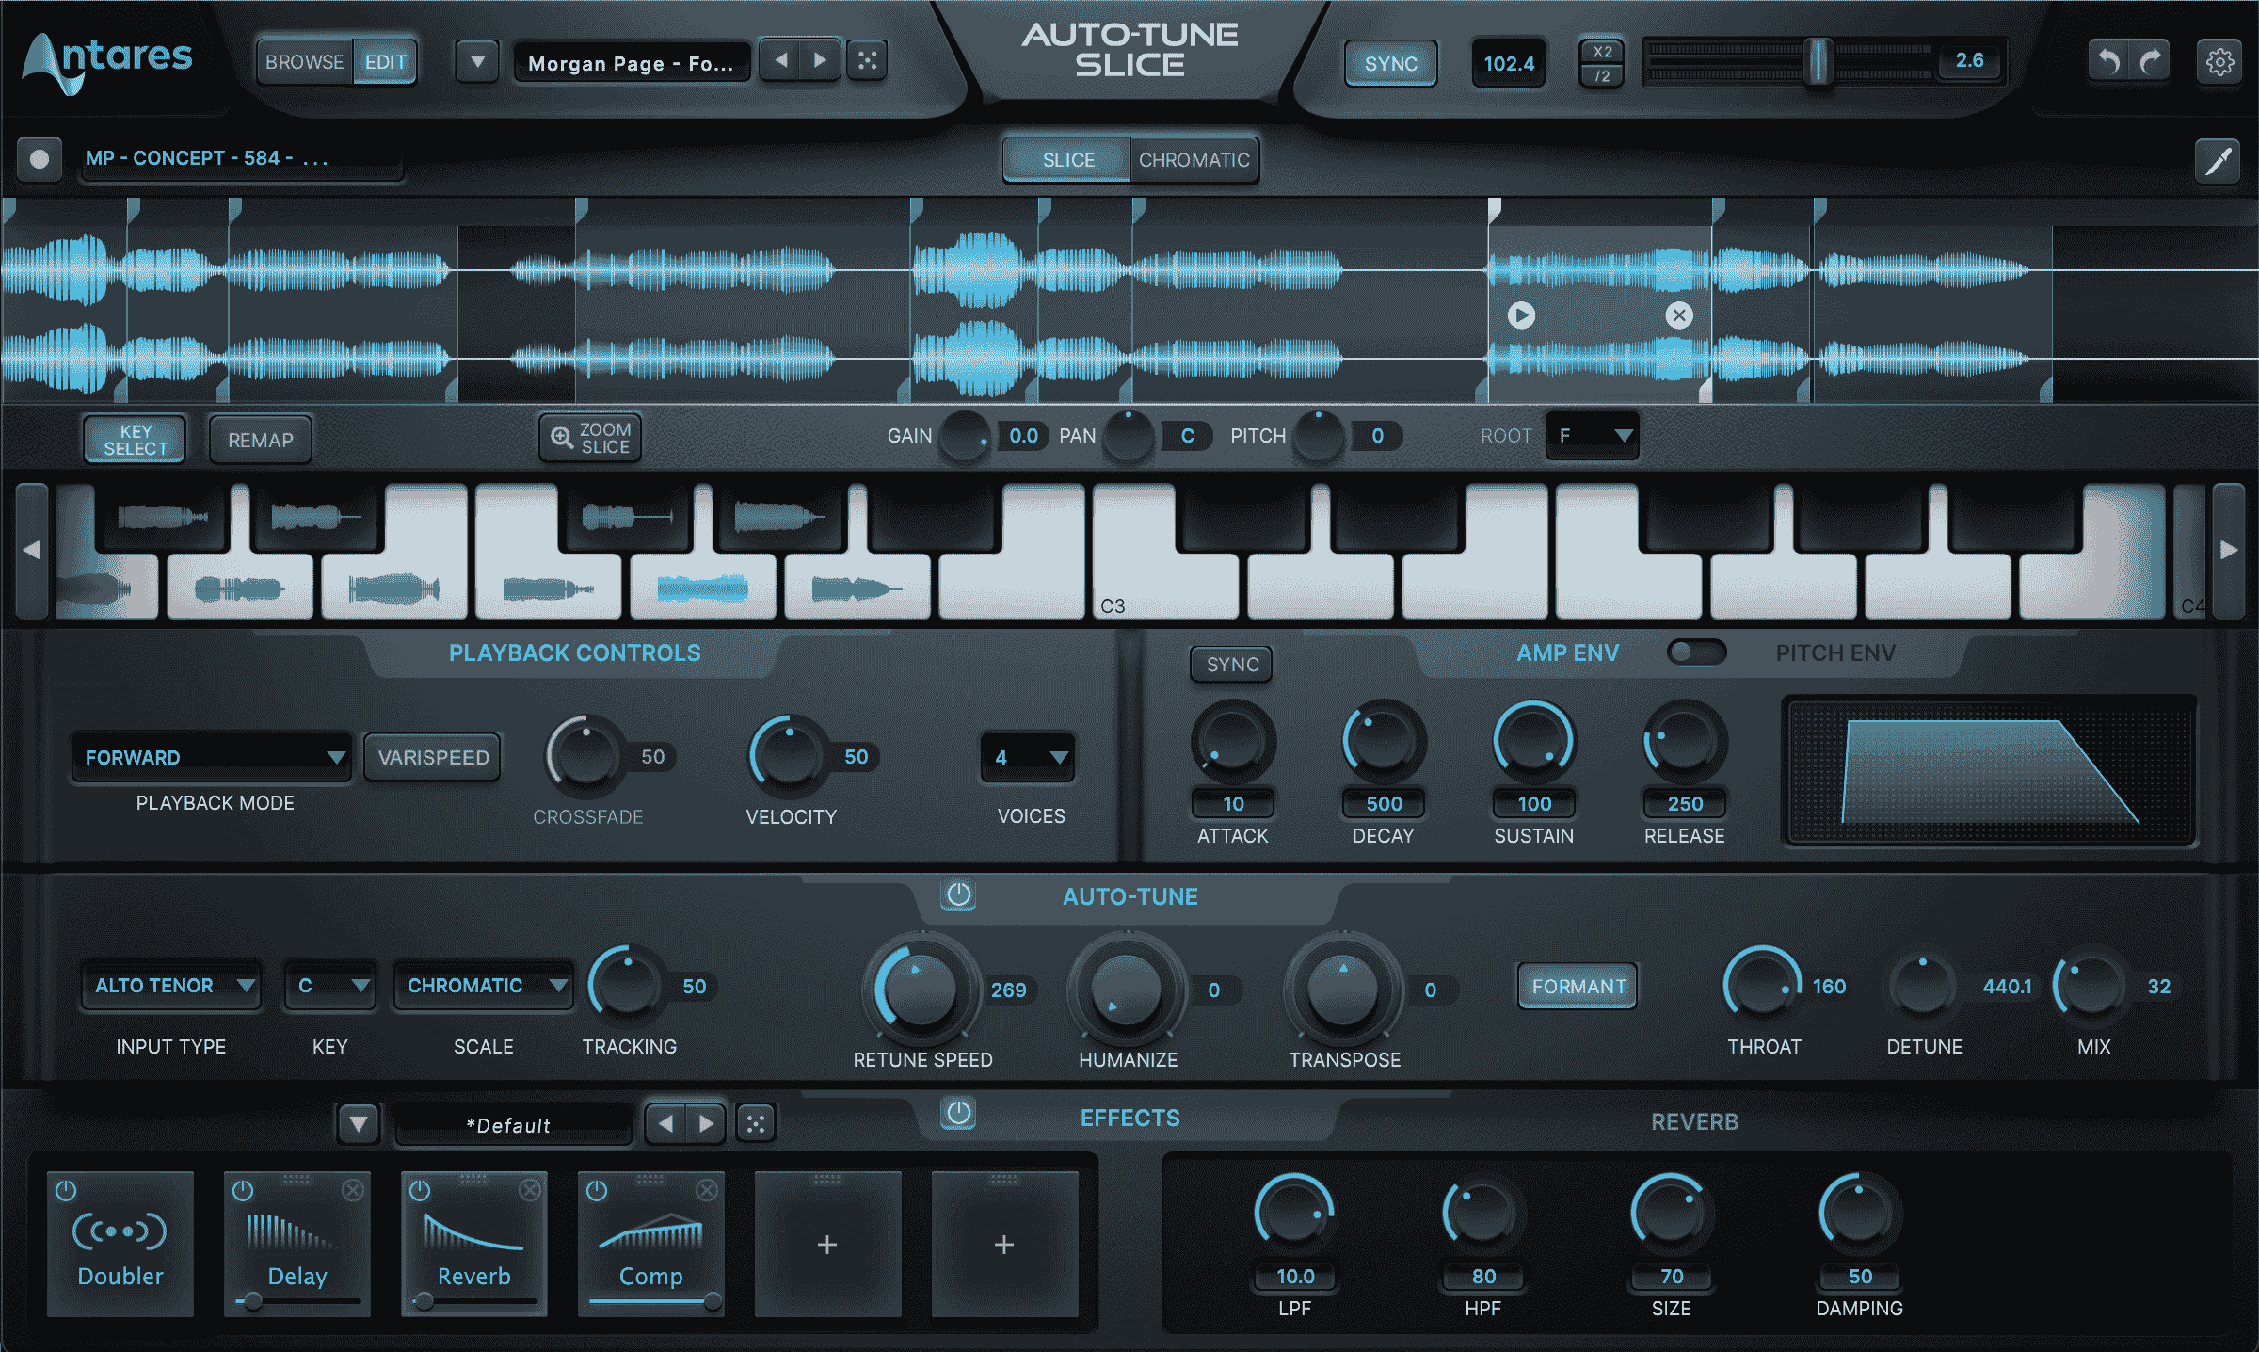Switch to the Browse view
This screenshot has height=1352, width=2259.
click(303, 61)
